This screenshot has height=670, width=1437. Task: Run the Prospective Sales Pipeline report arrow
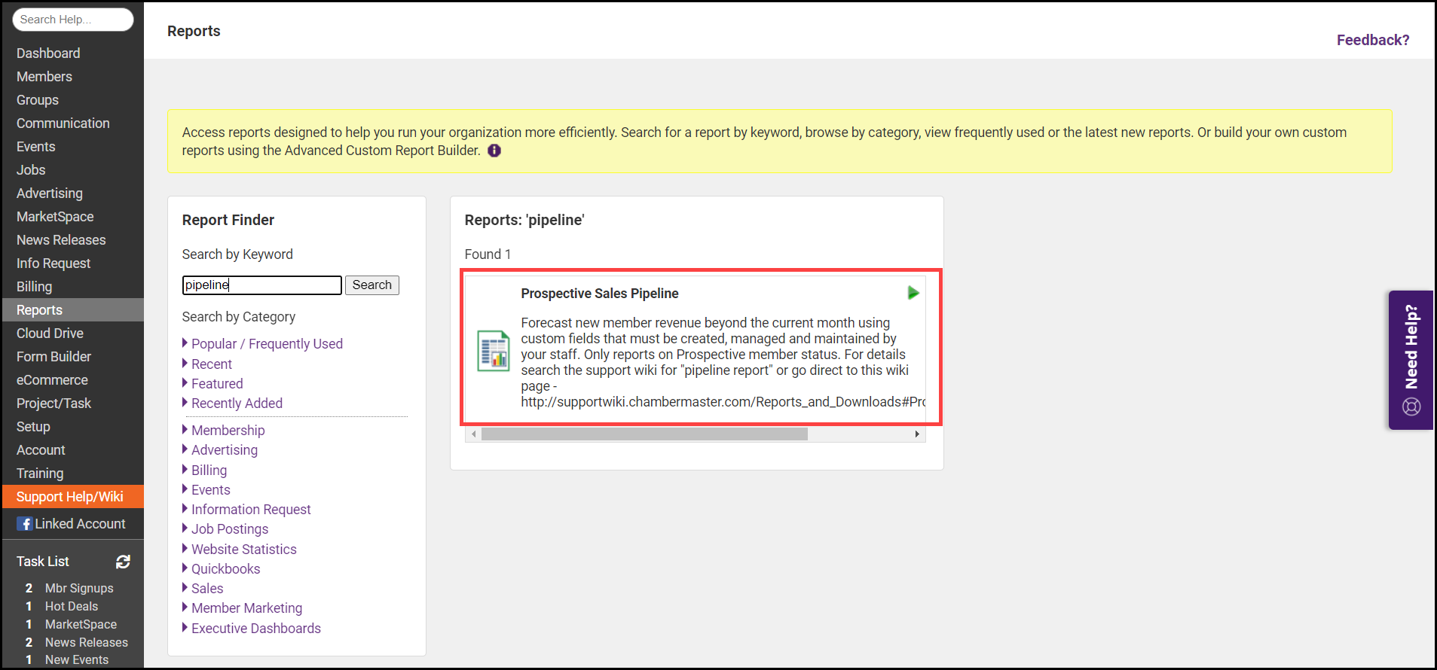[x=913, y=293]
